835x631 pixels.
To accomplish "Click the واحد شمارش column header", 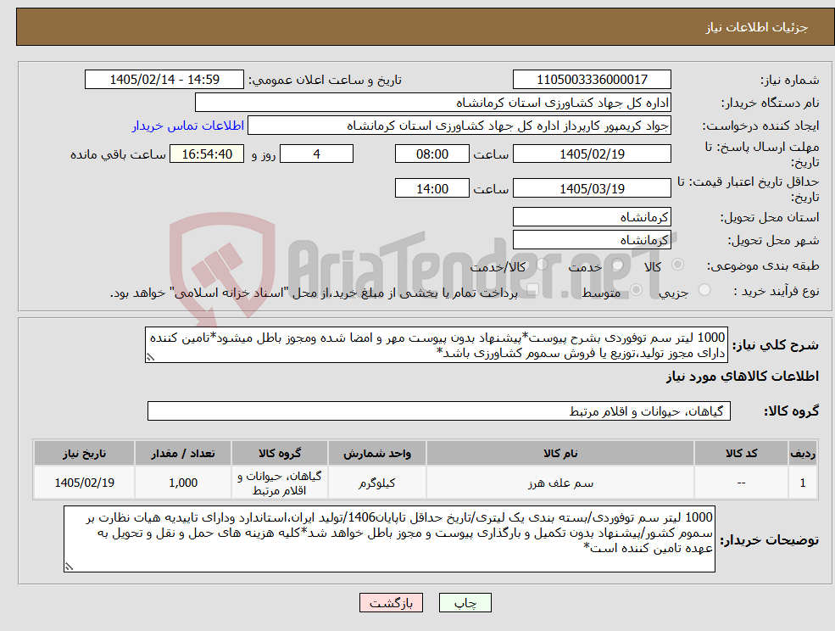I will [377, 453].
